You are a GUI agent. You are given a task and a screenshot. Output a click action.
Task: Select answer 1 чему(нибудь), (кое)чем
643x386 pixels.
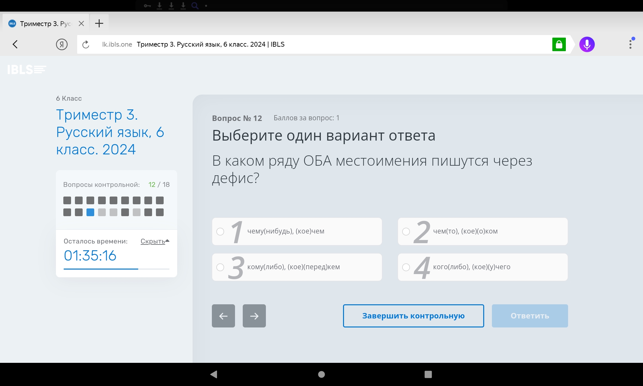click(297, 231)
